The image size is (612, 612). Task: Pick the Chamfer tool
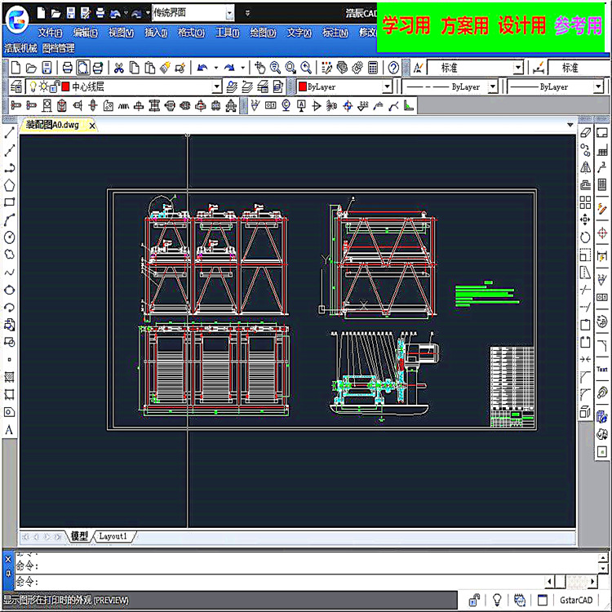coord(585,377)
